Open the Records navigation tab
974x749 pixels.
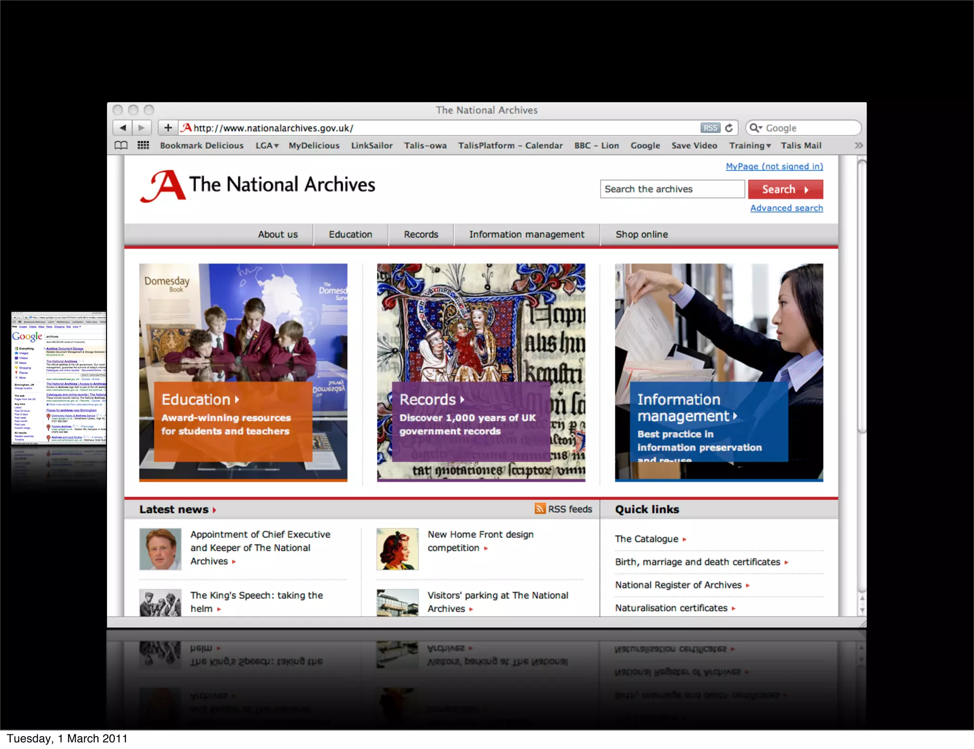coord(421,234)
